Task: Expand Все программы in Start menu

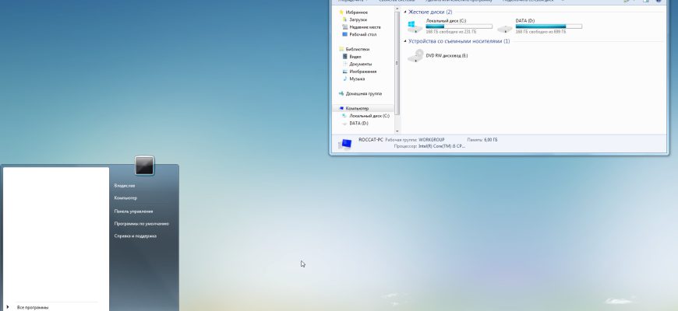Action: coord(33,307)
